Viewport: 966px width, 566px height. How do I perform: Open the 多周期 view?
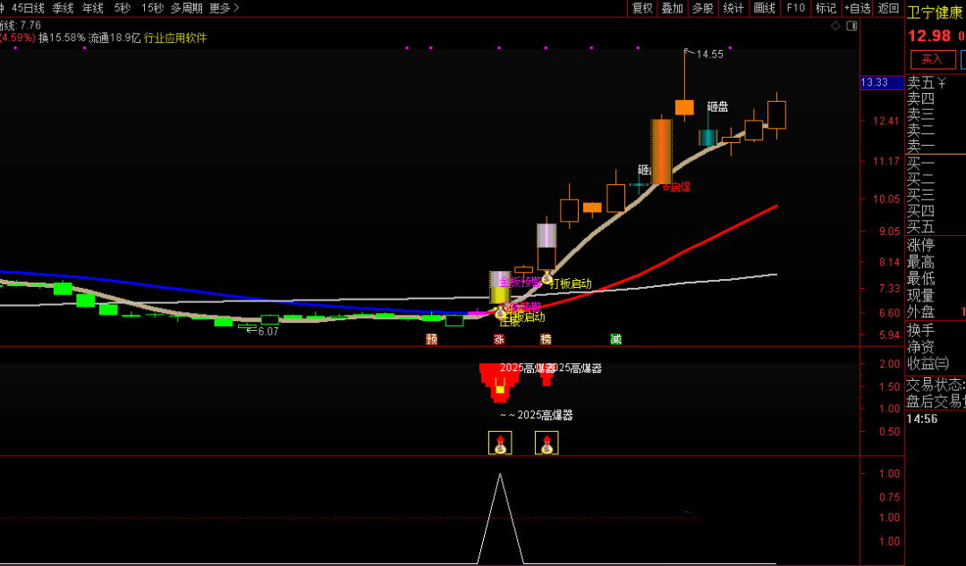point(187,8)
